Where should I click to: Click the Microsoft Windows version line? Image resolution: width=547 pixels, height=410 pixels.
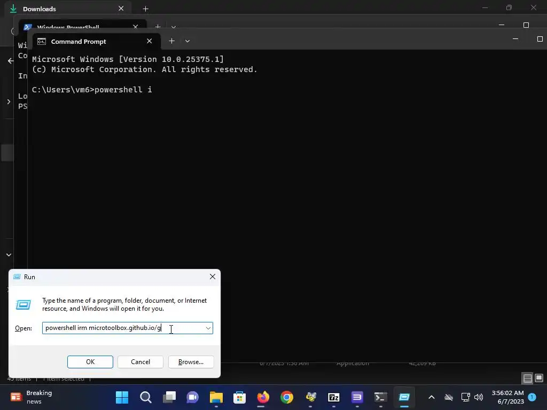click(x=128, y=59)
